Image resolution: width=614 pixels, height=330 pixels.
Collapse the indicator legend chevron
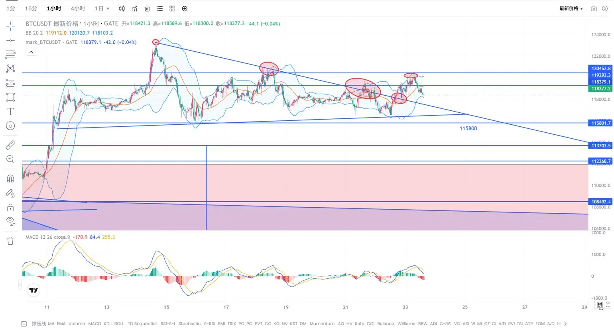tap(31, 52)
